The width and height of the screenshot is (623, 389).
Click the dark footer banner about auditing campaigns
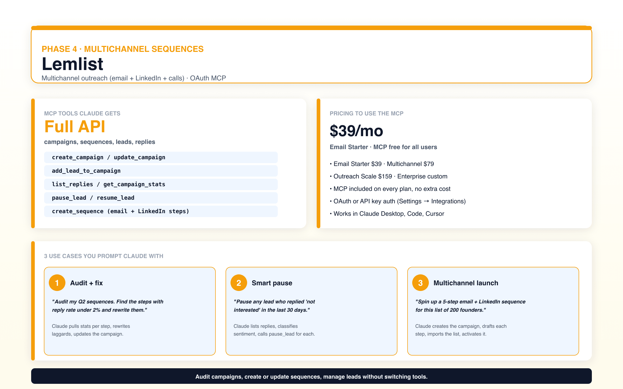click(311, 376)
